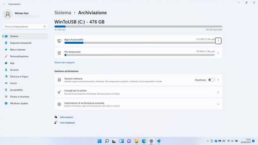This screenshot has width=258, height=145.
Task: Click the Invia feedback link
Action: (67, 123)
